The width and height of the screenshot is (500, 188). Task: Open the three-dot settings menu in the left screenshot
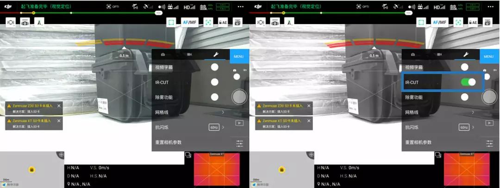[240, 6]
